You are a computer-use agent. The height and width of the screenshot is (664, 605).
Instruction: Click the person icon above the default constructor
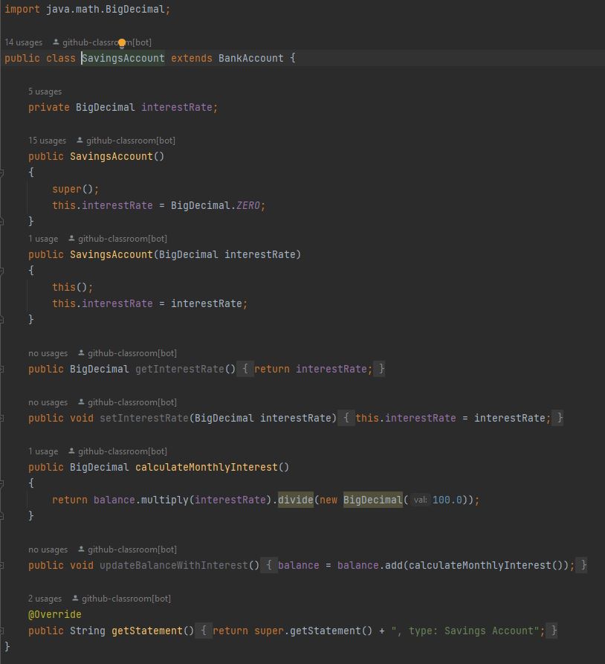coord(80,141)
